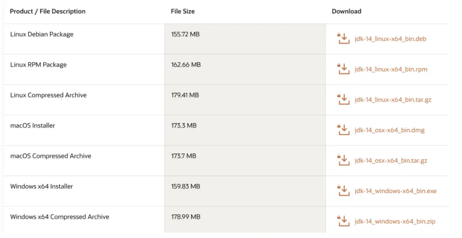Click download icon for Windows x64 exe installer
The height and width of the screenshot is (238, 462).
[x=343, y=191]
